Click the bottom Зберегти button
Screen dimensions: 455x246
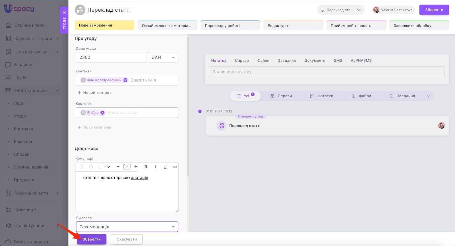pyautogui.click(x=92, y=239)
